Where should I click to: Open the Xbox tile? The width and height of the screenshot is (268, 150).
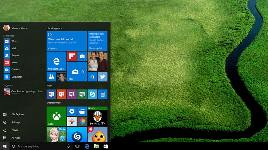56,116
